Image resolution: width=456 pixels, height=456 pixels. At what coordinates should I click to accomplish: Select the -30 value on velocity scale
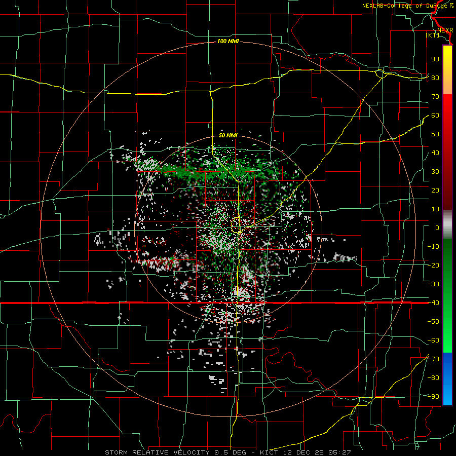pyautogui.click(x=433, y=284)
